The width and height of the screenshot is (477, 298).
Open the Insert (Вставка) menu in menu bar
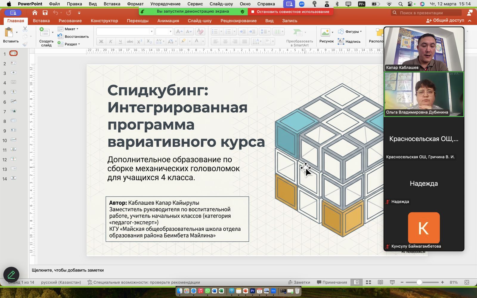[x=112, y=4]
